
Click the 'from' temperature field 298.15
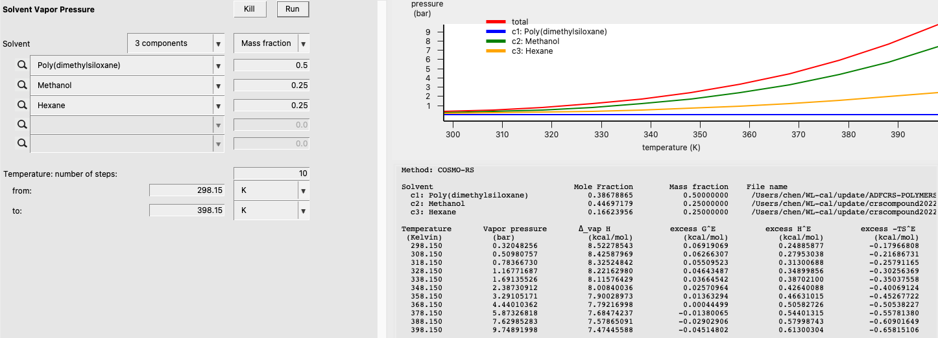pos(187,191)
